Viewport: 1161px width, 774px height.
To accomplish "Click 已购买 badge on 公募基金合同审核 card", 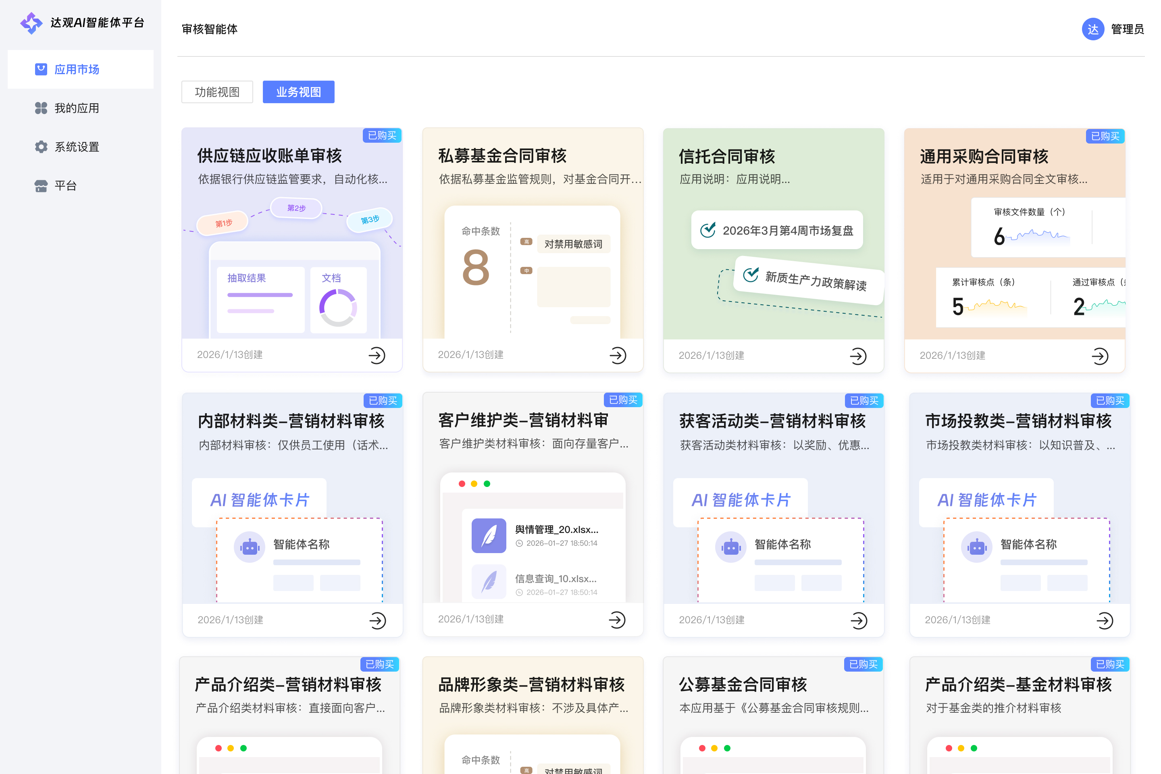I will 863,664.
